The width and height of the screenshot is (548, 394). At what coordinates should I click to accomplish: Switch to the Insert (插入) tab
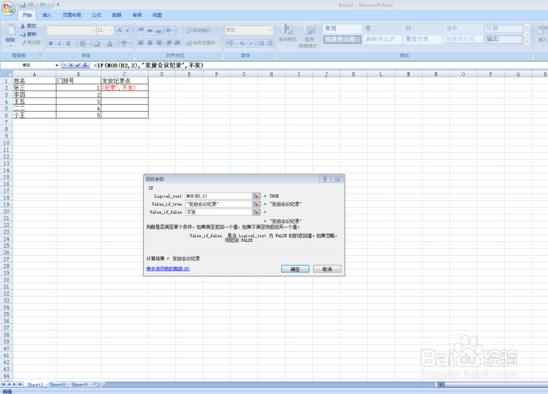click(47, 15)
